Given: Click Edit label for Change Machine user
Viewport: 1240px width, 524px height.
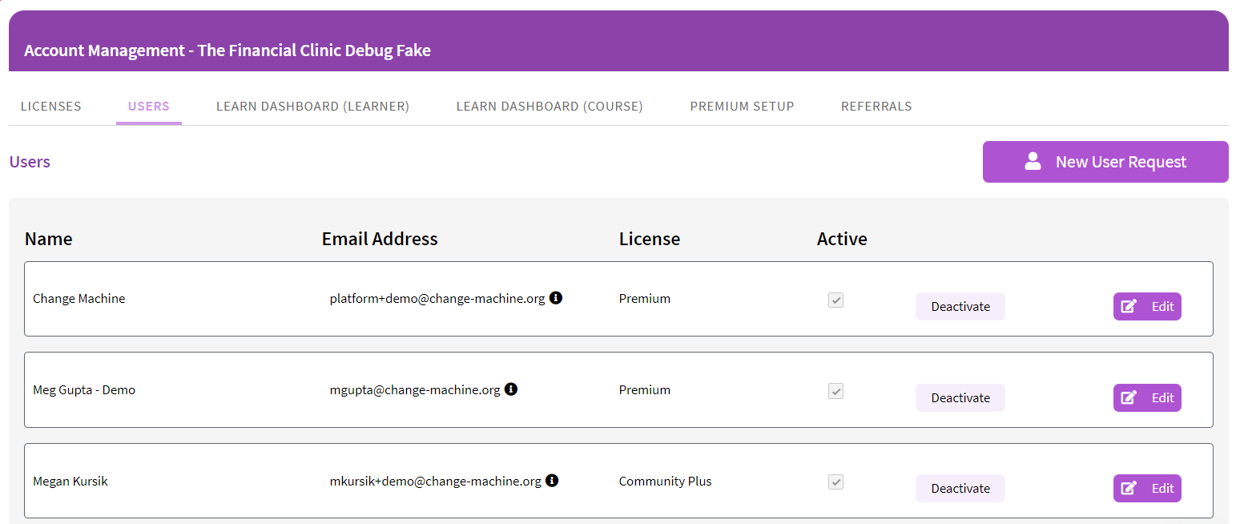Looking at the screenshot, I should tap(1162, 306).
